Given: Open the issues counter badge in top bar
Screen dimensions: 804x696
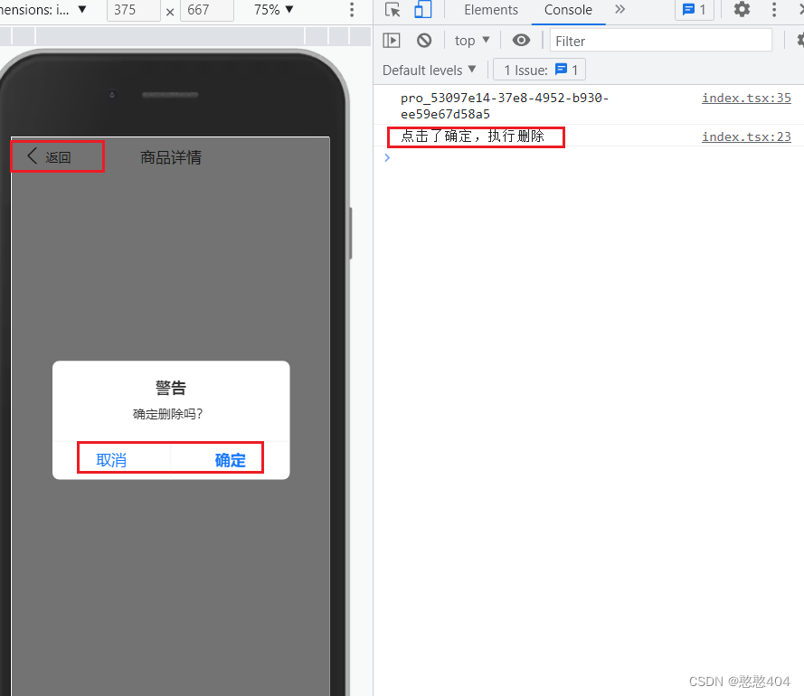Looking at the screenshot, I should click(x=695, y=10).
